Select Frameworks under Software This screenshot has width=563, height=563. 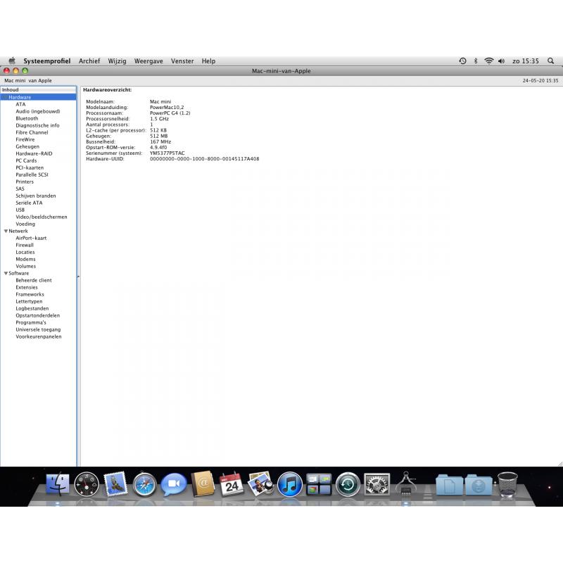pos(30,294)
